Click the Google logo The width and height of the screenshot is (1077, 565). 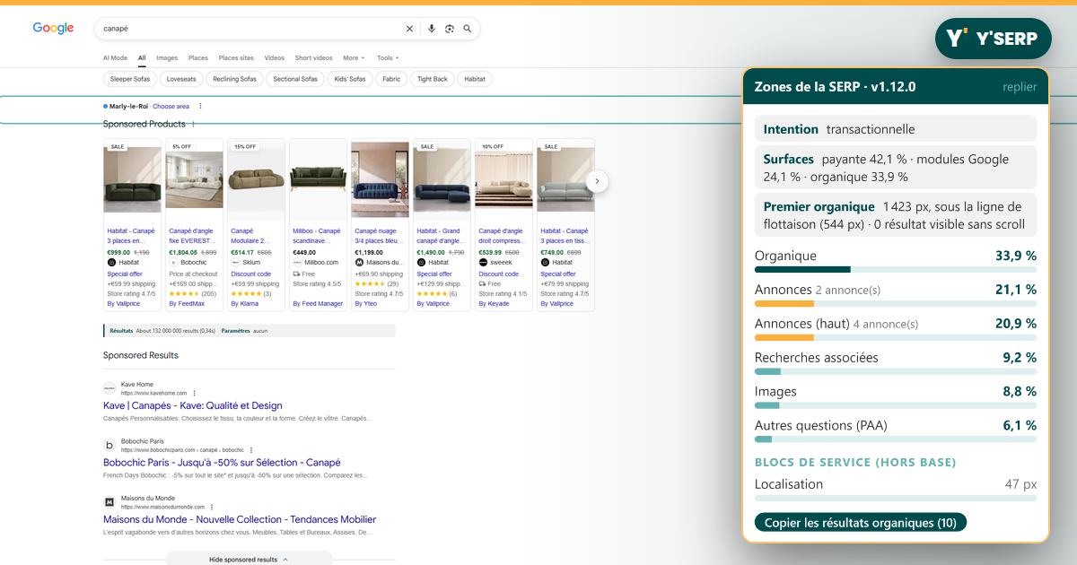(53, 28)
